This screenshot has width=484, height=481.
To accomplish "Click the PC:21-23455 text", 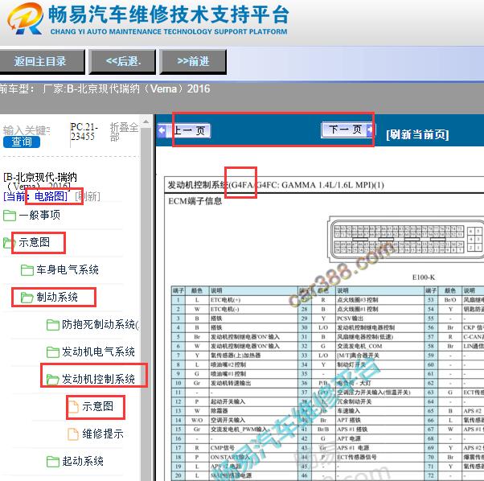I will [x=84, y=132].
